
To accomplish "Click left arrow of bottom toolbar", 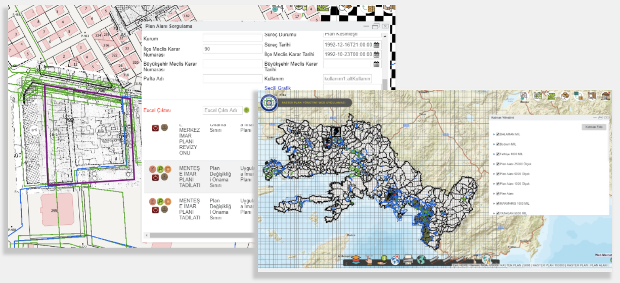I will tap(346, 263).
